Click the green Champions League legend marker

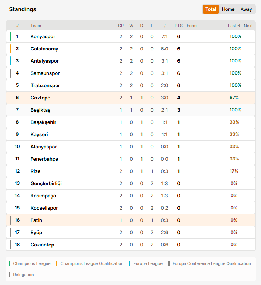10,263
